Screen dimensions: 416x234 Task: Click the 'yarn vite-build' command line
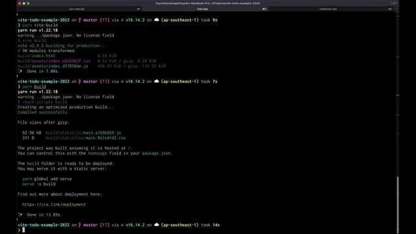40,25
